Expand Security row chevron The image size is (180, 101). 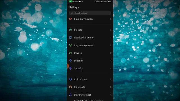point(111,68)
